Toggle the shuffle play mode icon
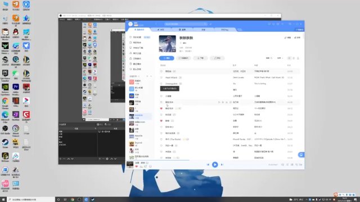Viewport: 360px width, 202px height. point(287,164)
